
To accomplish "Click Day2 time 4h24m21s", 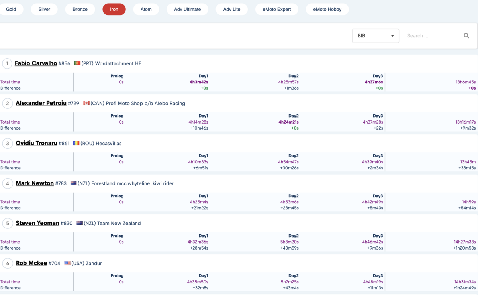I will (x=288, y=122).
